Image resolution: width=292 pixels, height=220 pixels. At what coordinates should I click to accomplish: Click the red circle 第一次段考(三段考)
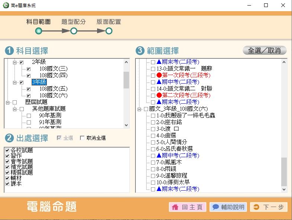pyautogui.click(x=159, y=75)
